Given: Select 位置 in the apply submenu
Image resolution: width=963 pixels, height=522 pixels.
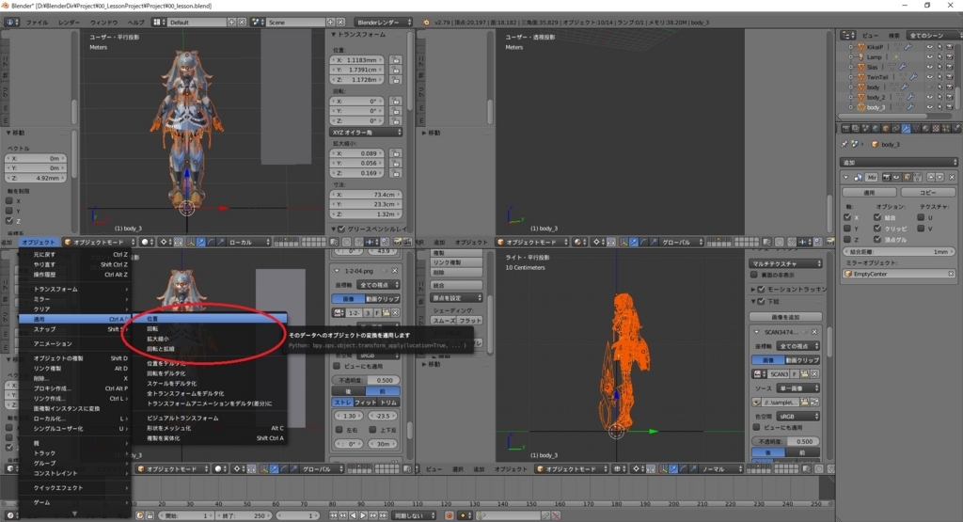Looking at the screenshot, I should click(x=210, y=319).
